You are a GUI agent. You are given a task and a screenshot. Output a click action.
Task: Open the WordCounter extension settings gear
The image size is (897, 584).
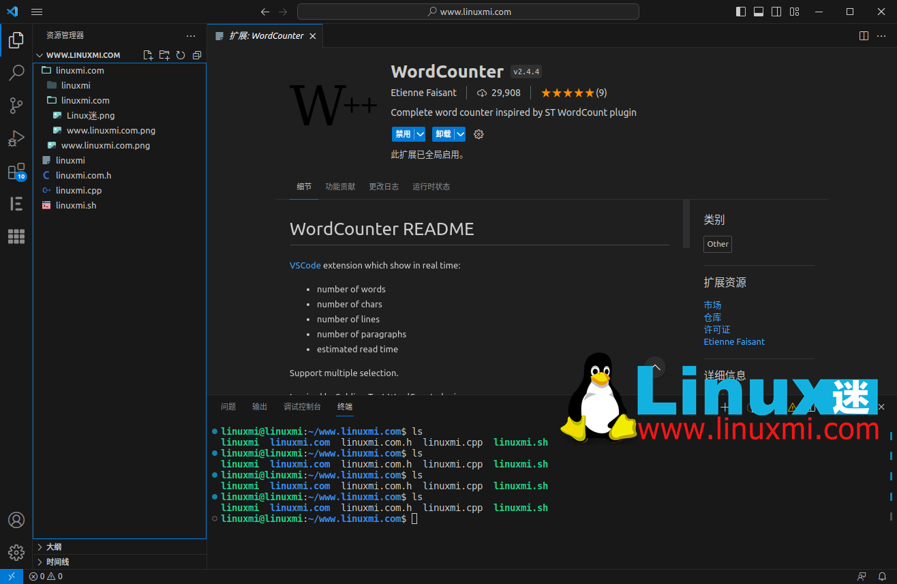pyautogui.click(x=478, y=134)
